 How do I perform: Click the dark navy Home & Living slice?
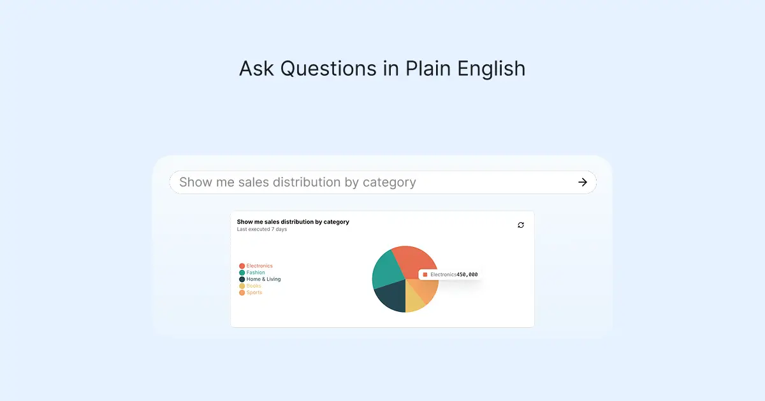coord(391,297)
